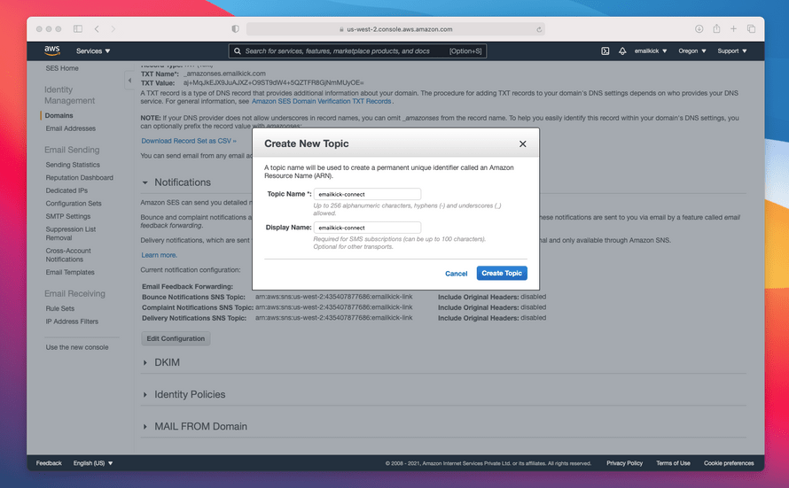This screenshot has width=789, height=488.
Task: Open IP Address Filters in the sidebar
Action: [x=72, y=321]
